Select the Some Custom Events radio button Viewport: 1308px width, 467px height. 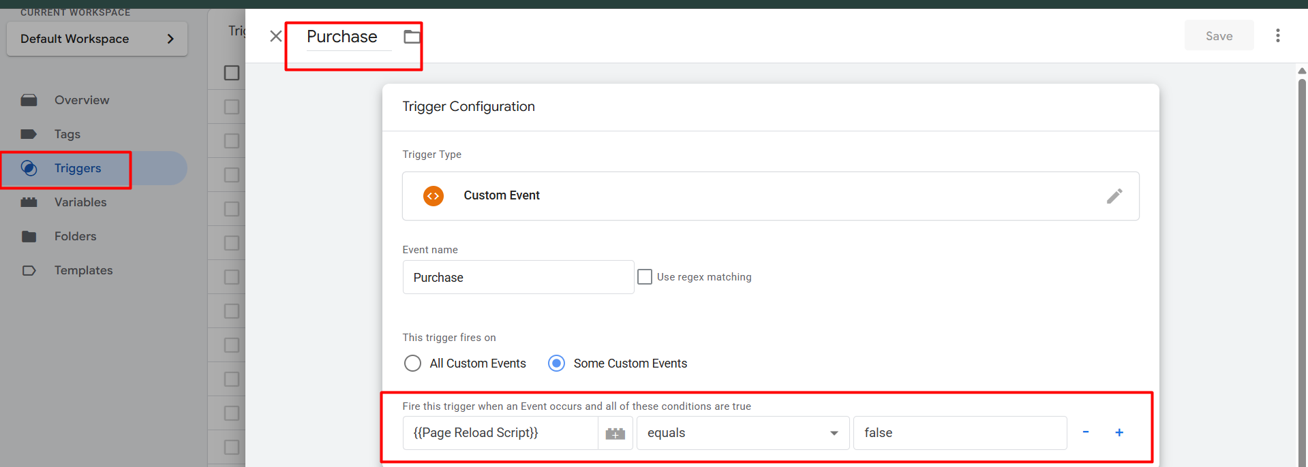pyautogui.click(x=556, y=364)
